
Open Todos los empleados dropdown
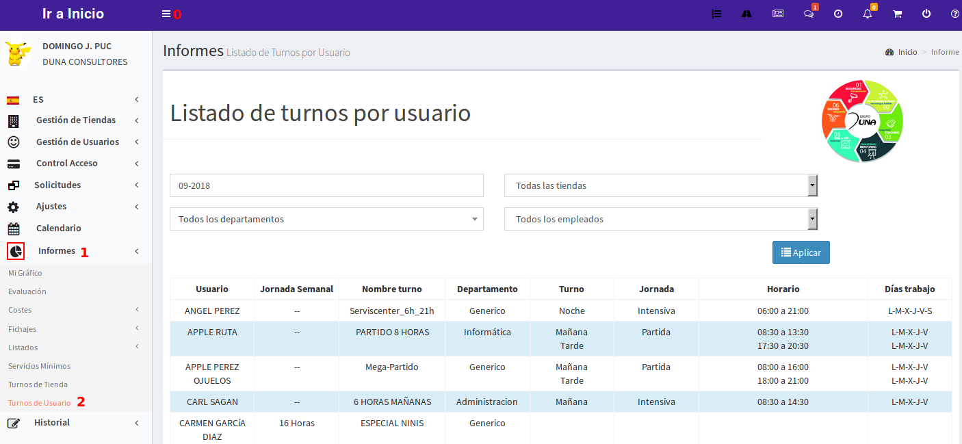pyautogui.click(x=661, y=219)
